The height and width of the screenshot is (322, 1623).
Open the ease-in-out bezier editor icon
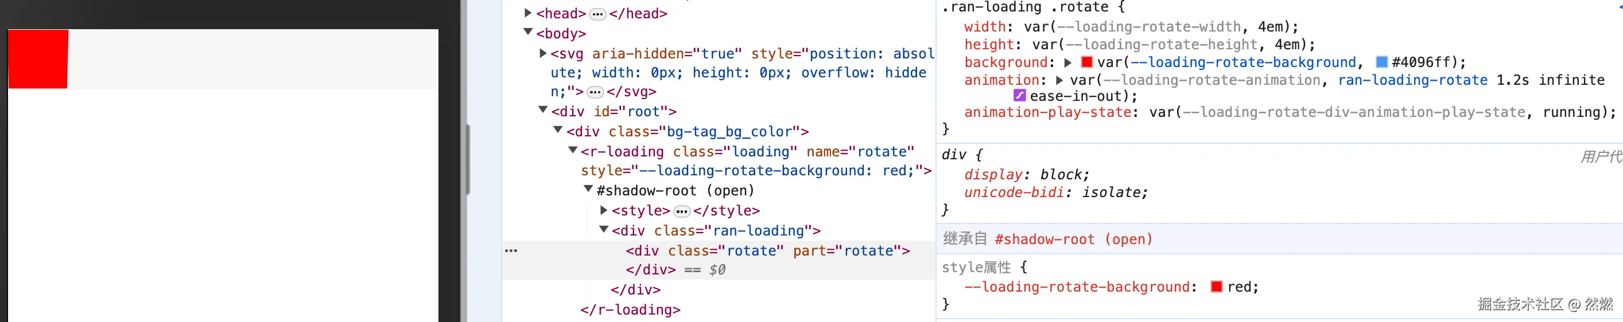tap(1019, 96)
